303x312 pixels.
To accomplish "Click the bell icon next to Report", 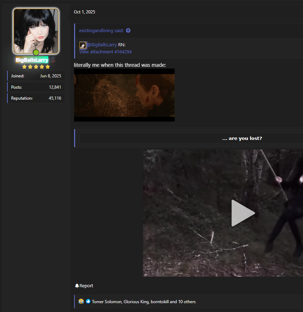I will (77, 285).
